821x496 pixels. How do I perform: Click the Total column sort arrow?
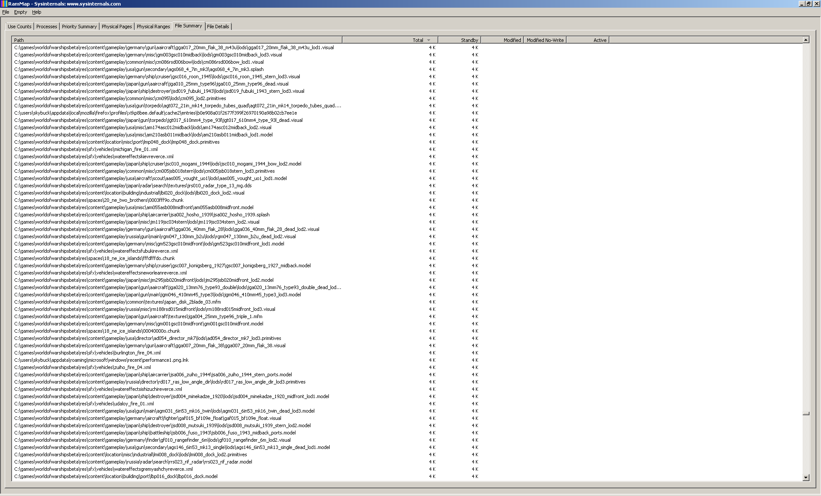(x=428, y=40)
